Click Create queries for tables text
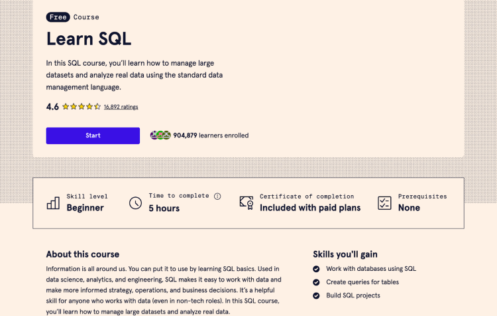The image size is (497, 316). [362, 282]
